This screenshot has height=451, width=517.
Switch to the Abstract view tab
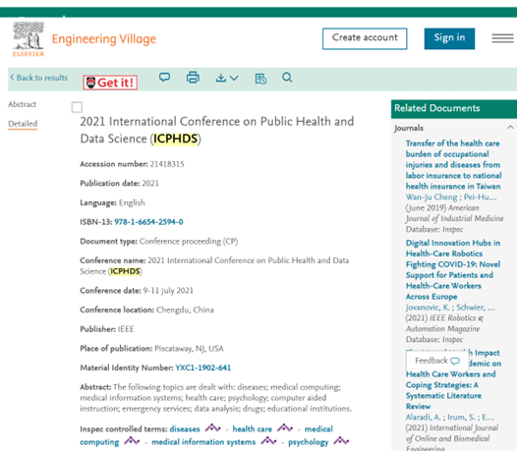[22, 104]
